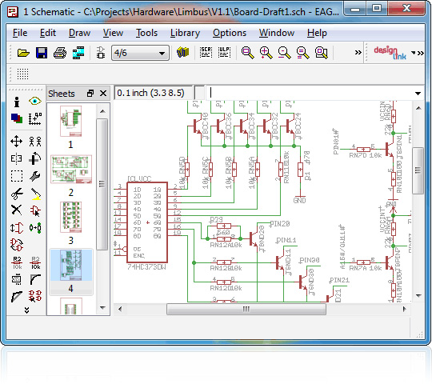This screenshot has width=432, height=384.
Task: Print the schematic
Action: [60, 52]
